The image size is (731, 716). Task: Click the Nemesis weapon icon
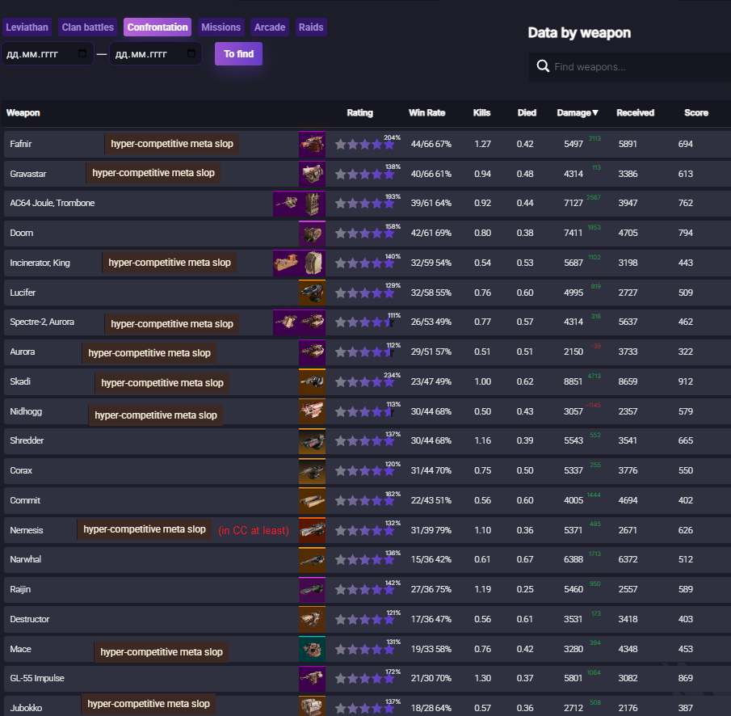point(312,530)
